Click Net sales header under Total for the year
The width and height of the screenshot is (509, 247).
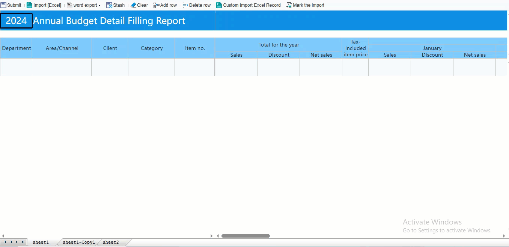(x=321, y=55)
